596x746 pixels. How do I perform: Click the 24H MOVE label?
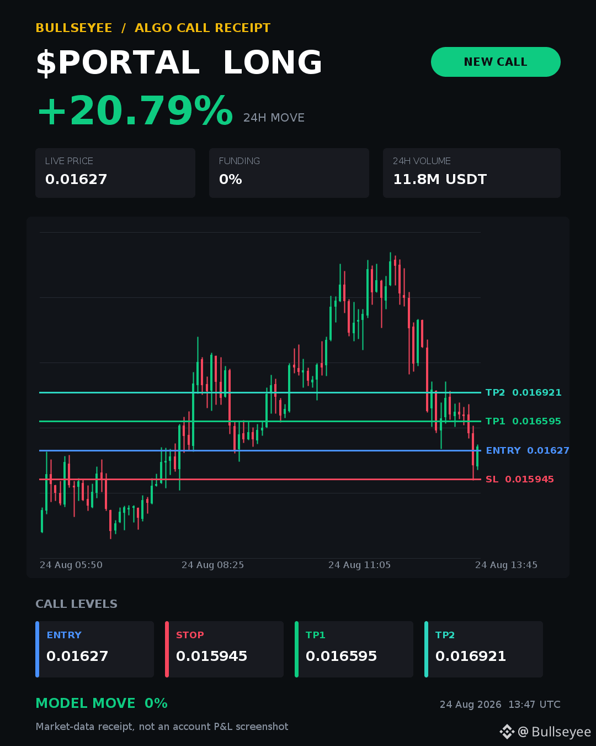(274, 118)
